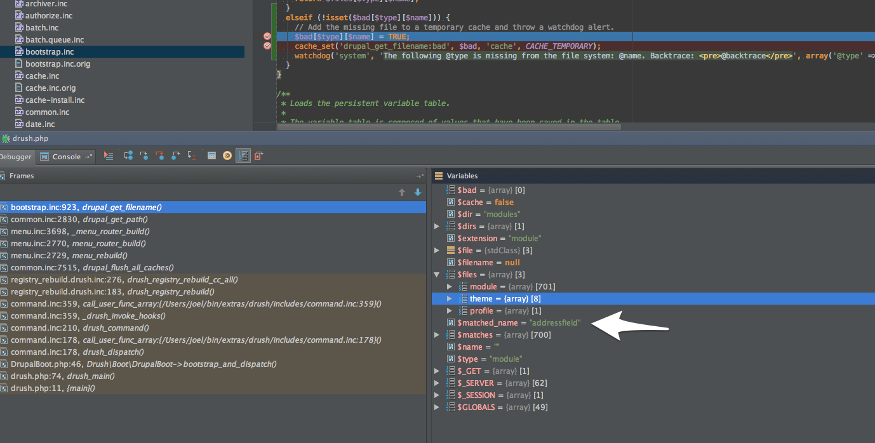The width and height of the screenshot is (875, 443).
Task: Select the drush.php debug session tab
Action: point(25,138)
